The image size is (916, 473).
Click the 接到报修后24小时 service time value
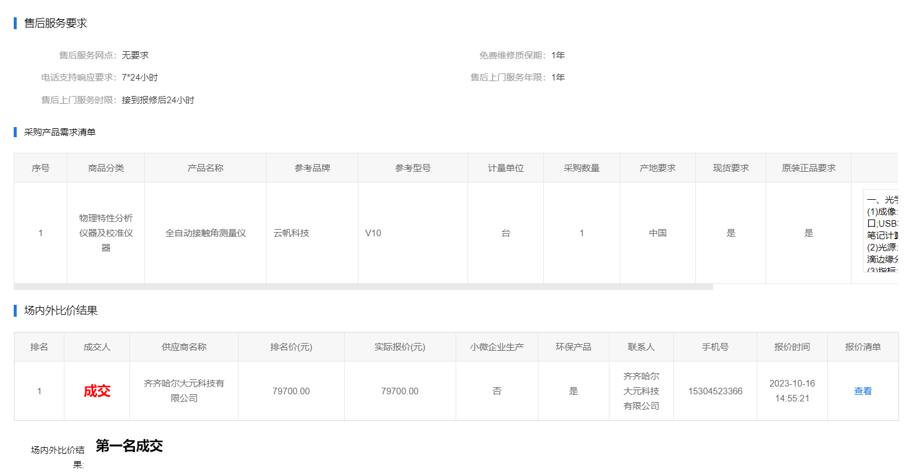pos(158,100)
